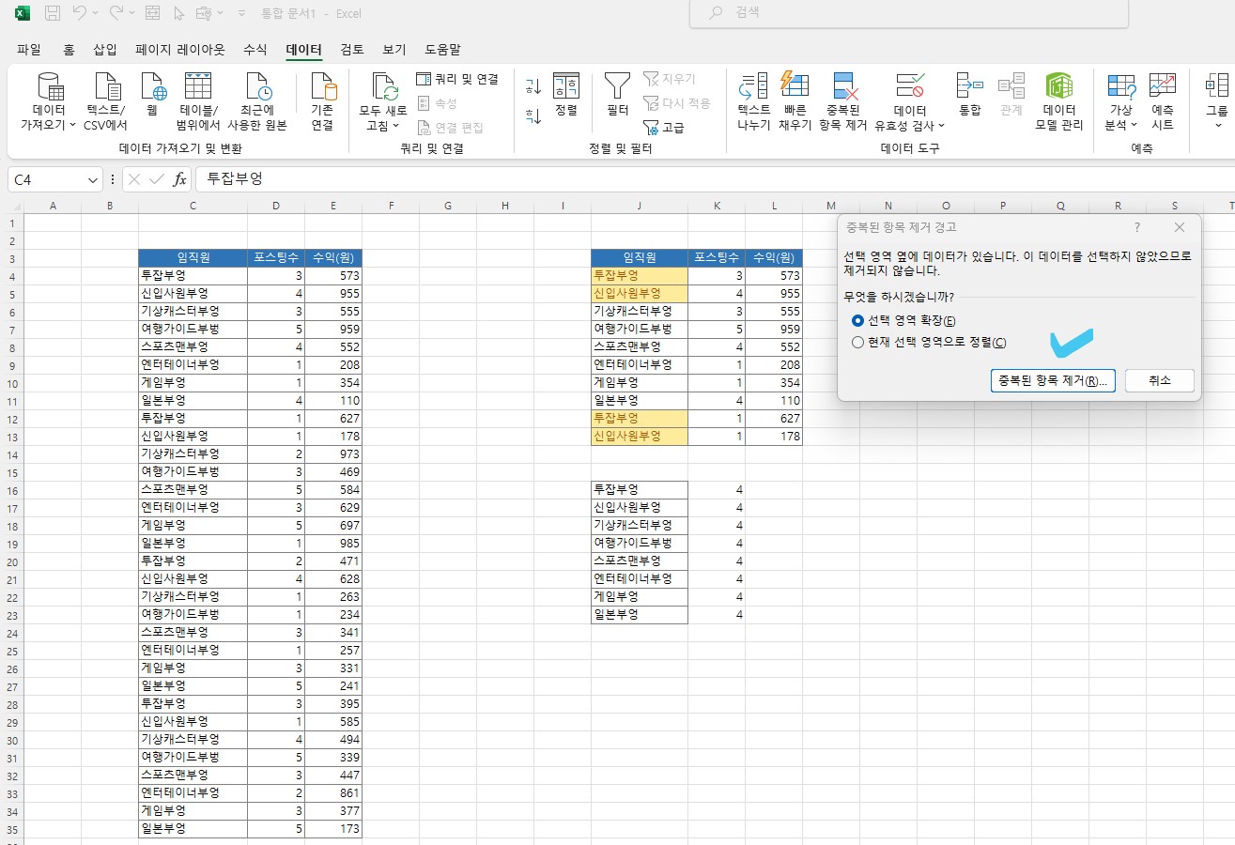Select column header D
1235x845 pixels.
coord(275,206)
